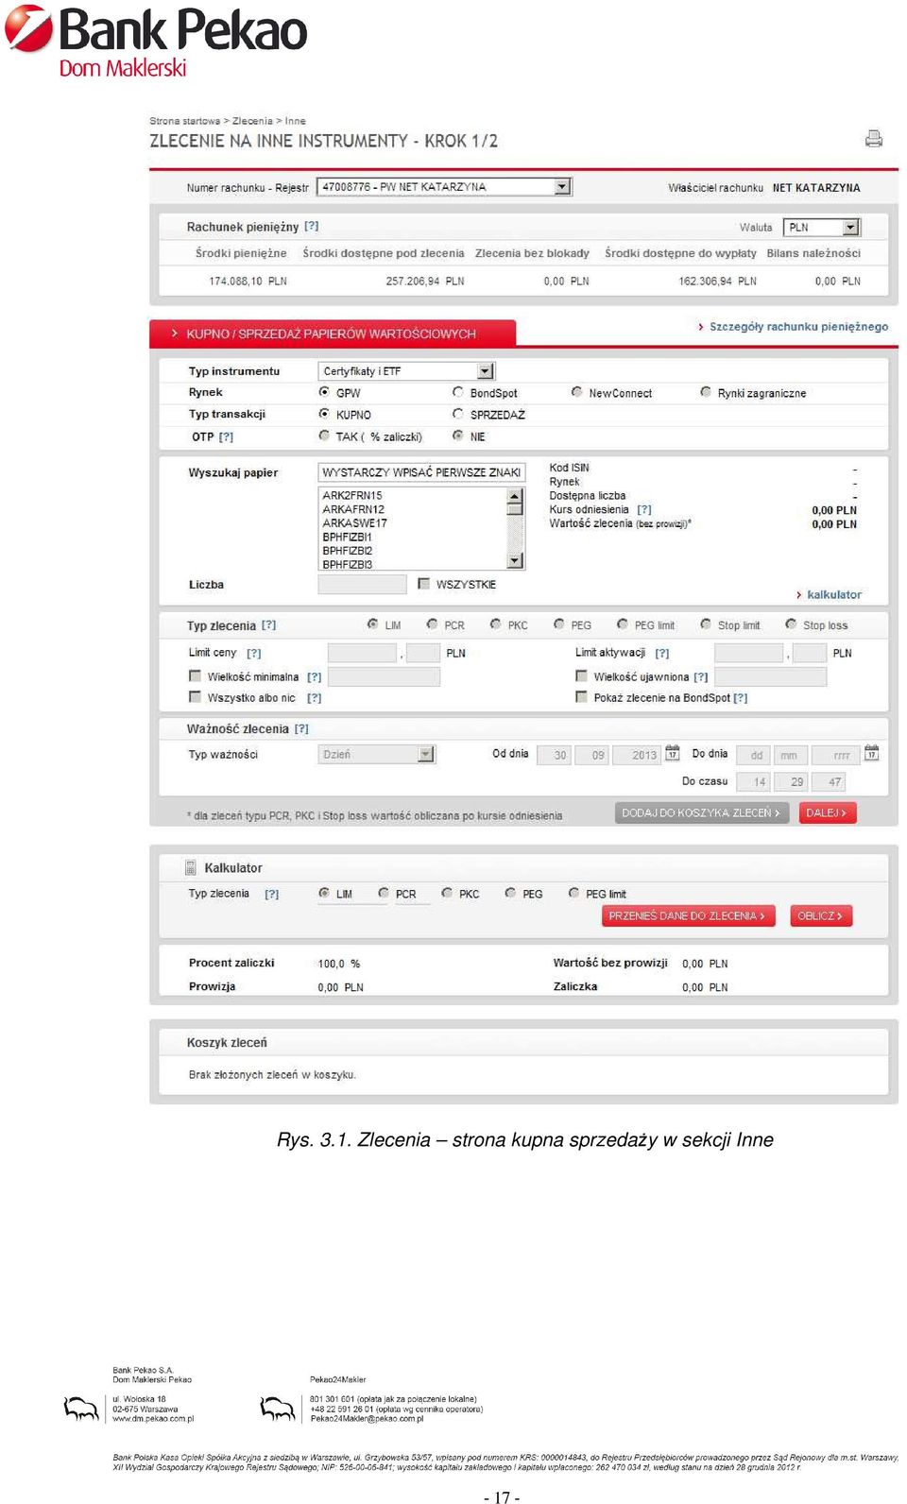Viewport: 907px width, 1504px height.
Task: Open help for Typ zlecenia in order form
Action: [269, 624]
